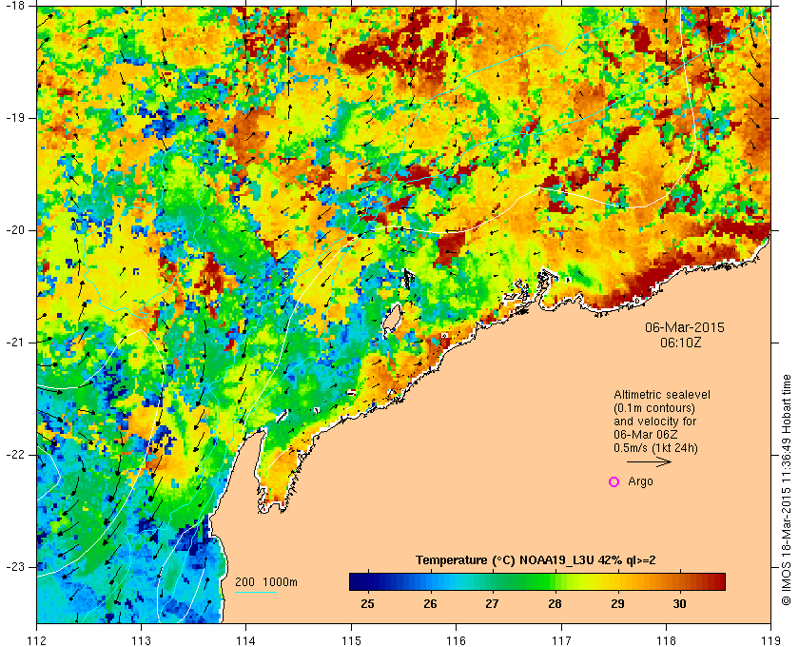
Task: Click the latitude axis label -23
Action: point(14,566)
